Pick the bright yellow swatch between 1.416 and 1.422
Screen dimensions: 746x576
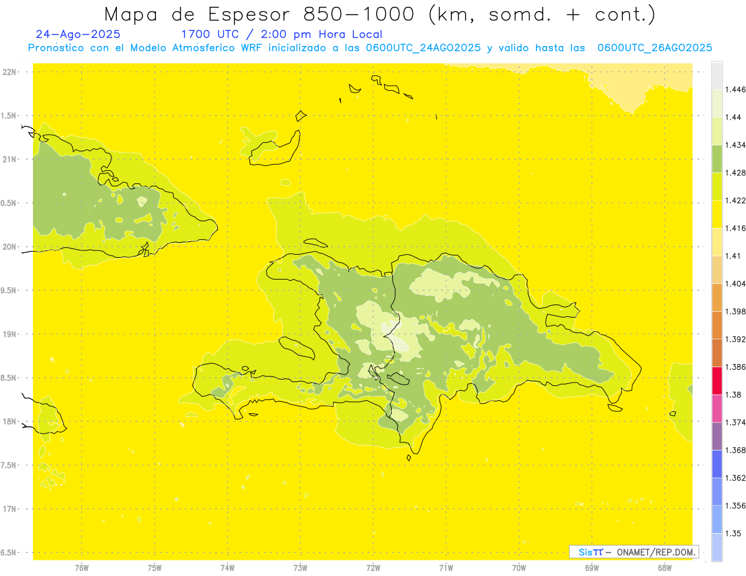coord(717,214)
